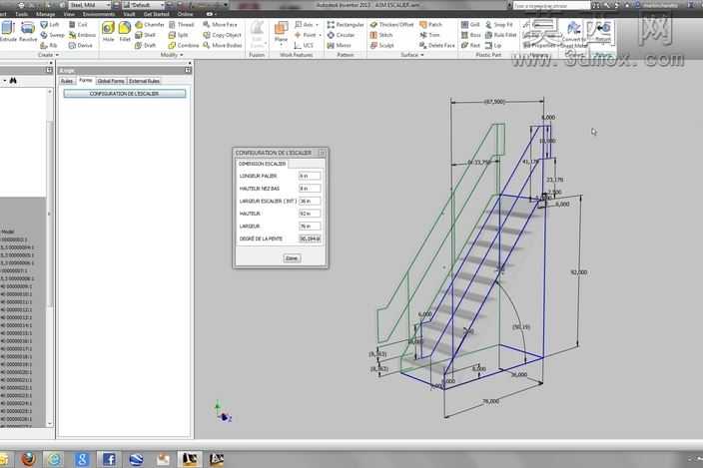The image size is (703, 468).
Task: Click the Firefox icon in the taskbar
Action: pos(28,459)
